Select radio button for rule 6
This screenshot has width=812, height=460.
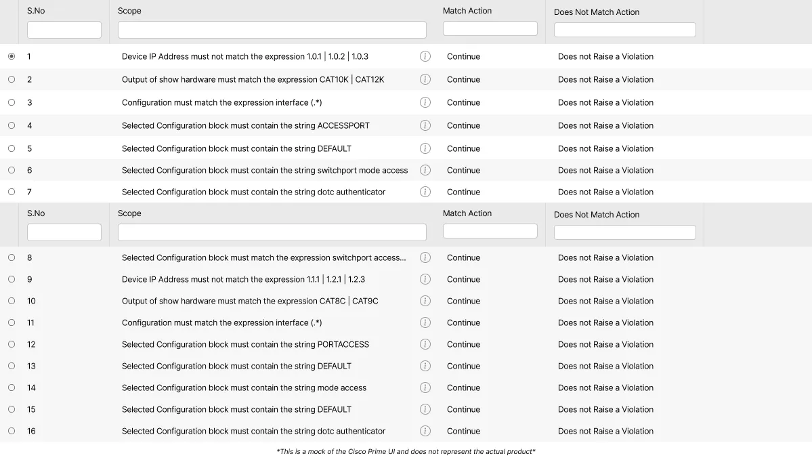point(12,171)
